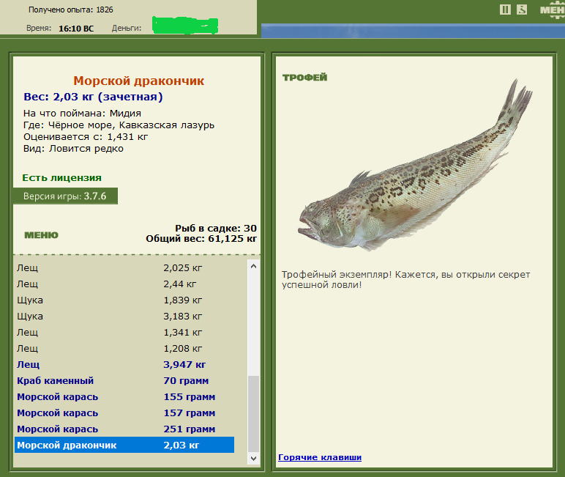
Task: Select the highlighted Морской дракончик 2,03 кг row
Action: pyautogui.click(x=124, y=445)
